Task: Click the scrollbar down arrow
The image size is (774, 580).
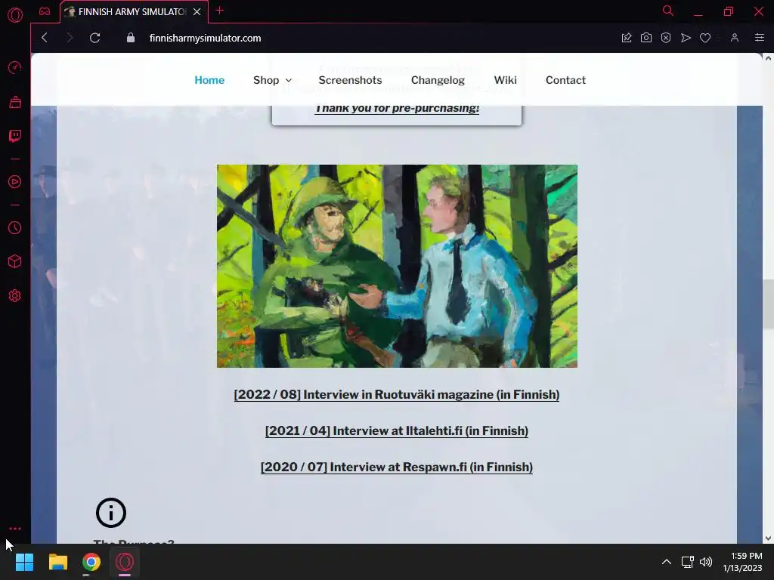Action: tap(768, 538)
